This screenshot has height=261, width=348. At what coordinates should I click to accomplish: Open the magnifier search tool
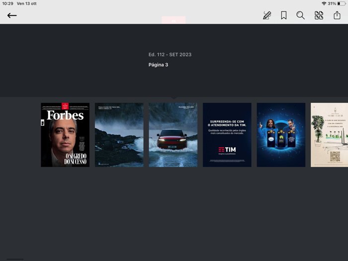pyautogui.click(x=300, y=15)
